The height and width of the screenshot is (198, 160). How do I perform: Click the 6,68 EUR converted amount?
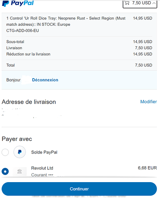(147, 168)
